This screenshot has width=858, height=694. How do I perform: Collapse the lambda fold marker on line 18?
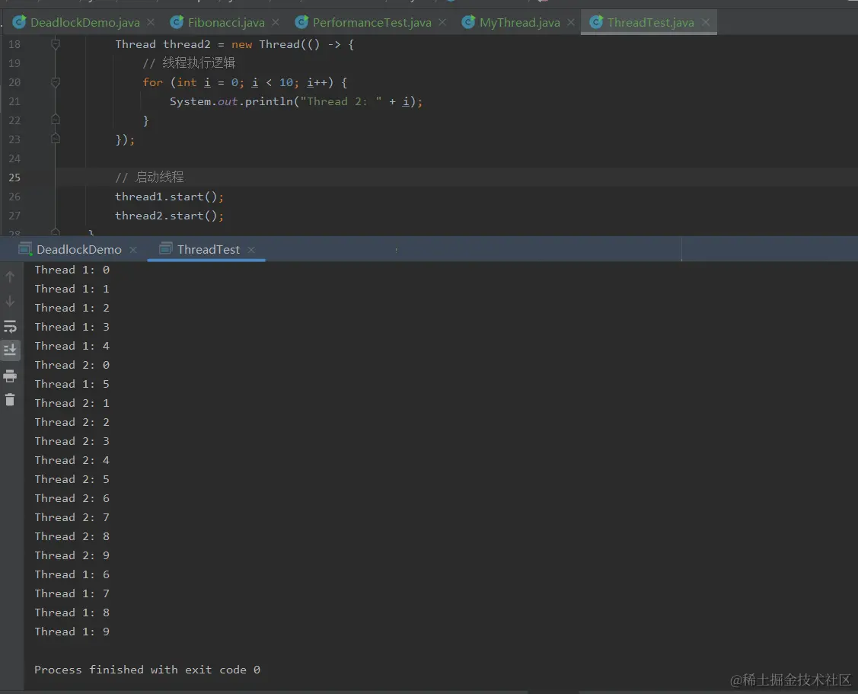56,44
